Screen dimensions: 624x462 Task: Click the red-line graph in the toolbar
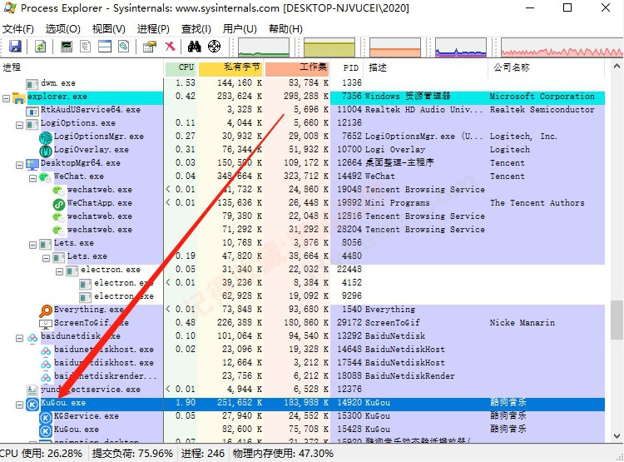click(562, 47)
